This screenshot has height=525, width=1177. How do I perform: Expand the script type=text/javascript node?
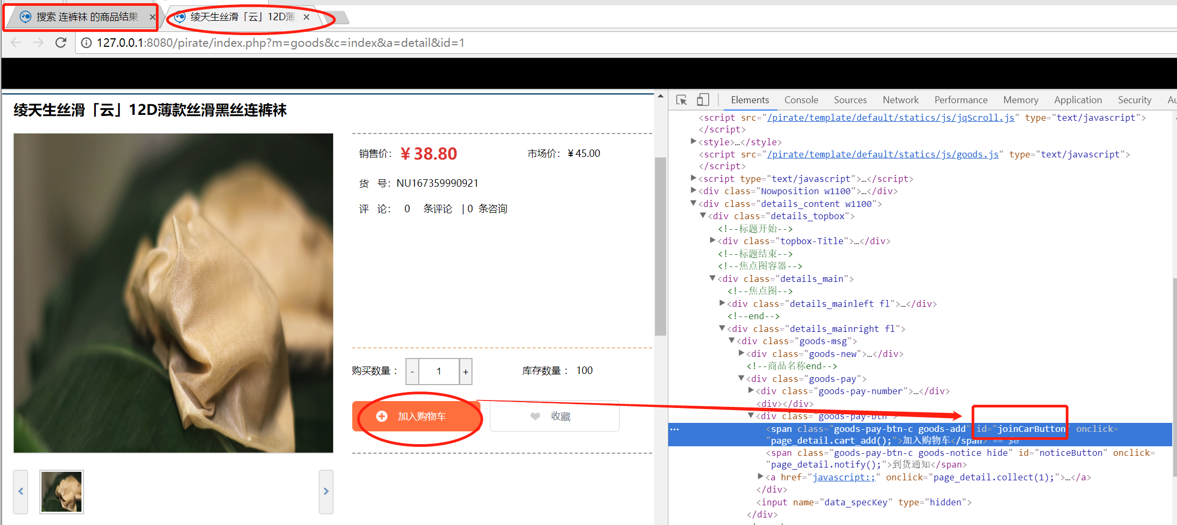point(693,178)
